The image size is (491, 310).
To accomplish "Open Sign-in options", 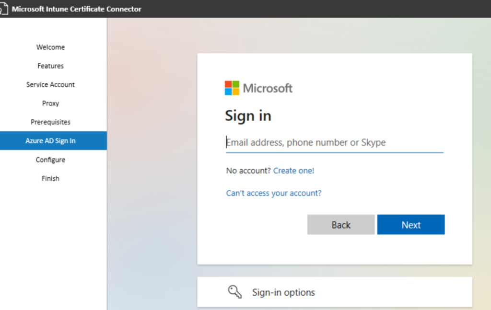I will (x=334, y=292).
